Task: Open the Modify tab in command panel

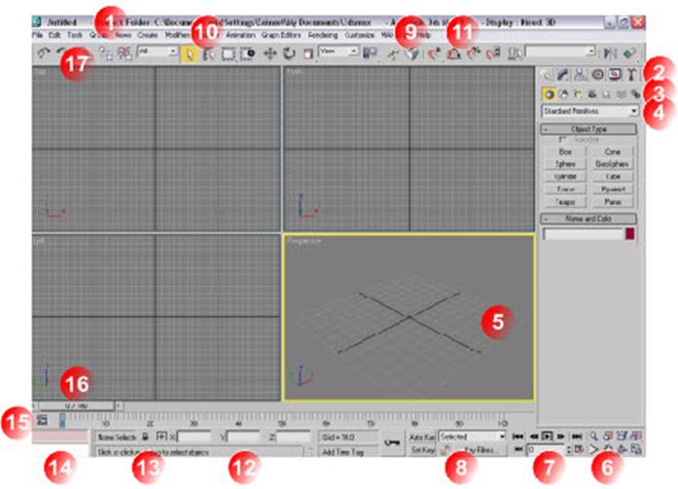Action: (x=562, y=74)
